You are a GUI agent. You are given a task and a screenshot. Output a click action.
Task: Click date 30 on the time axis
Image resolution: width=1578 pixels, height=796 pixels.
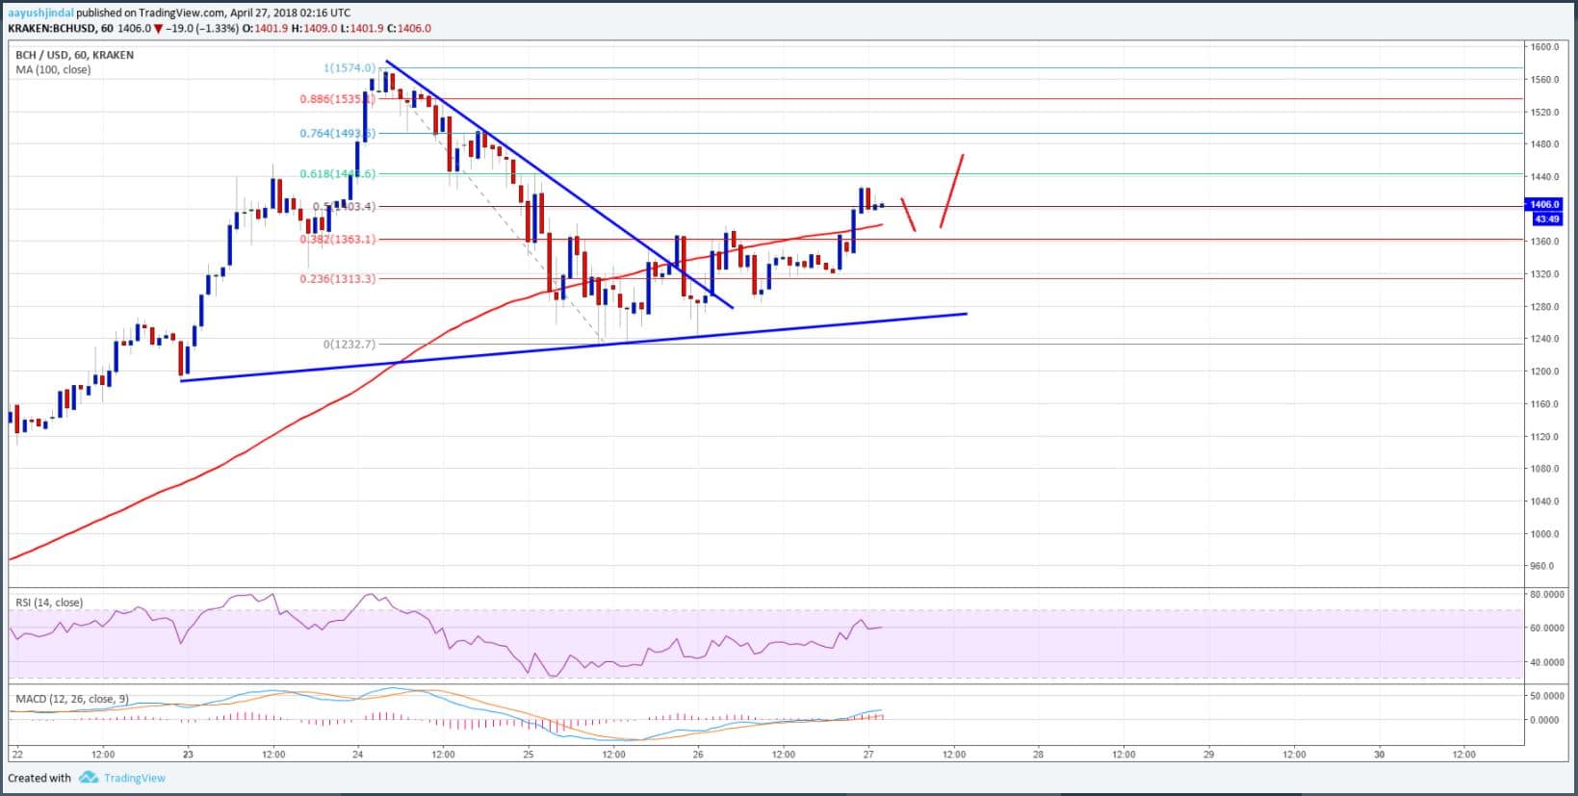[x=1379, y=754]
